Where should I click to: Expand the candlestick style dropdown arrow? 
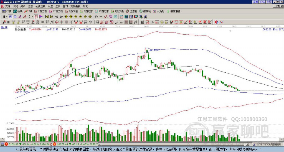(32, 17)
